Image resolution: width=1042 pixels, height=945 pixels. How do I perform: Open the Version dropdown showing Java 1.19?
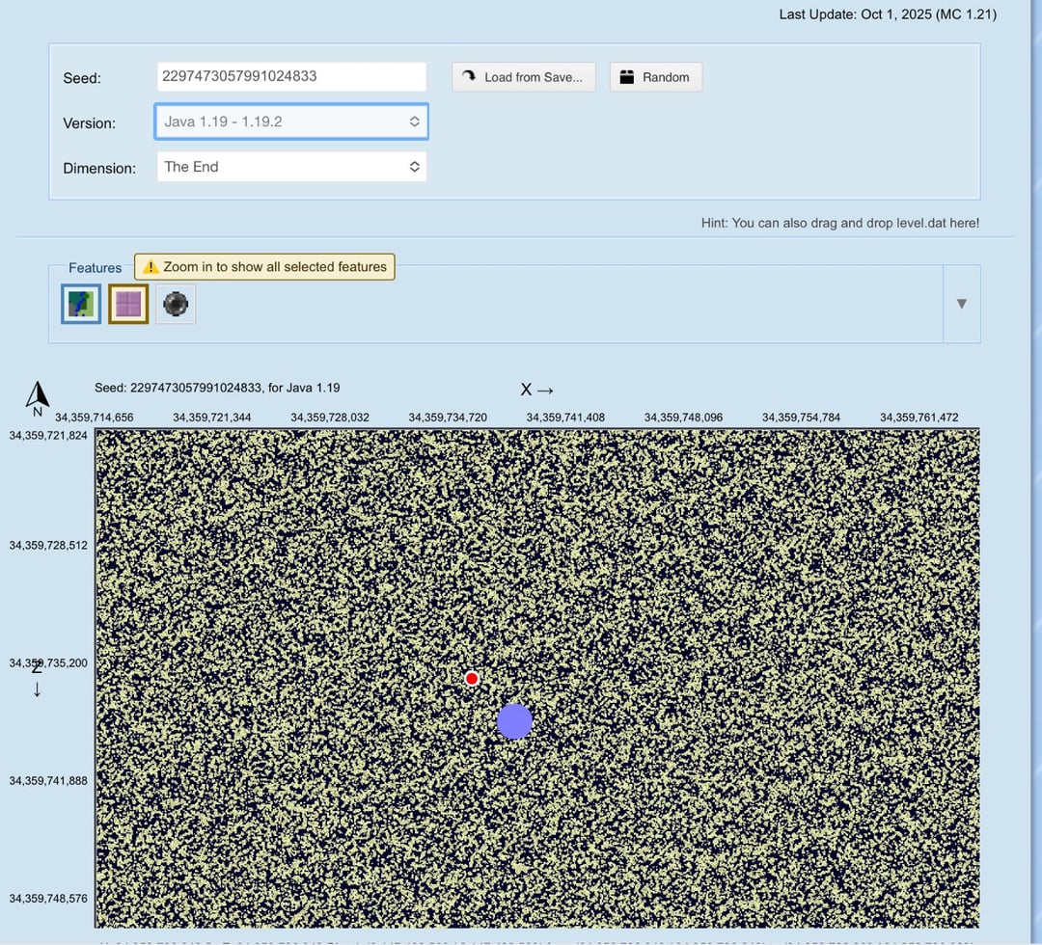click(x=290, y=122)
